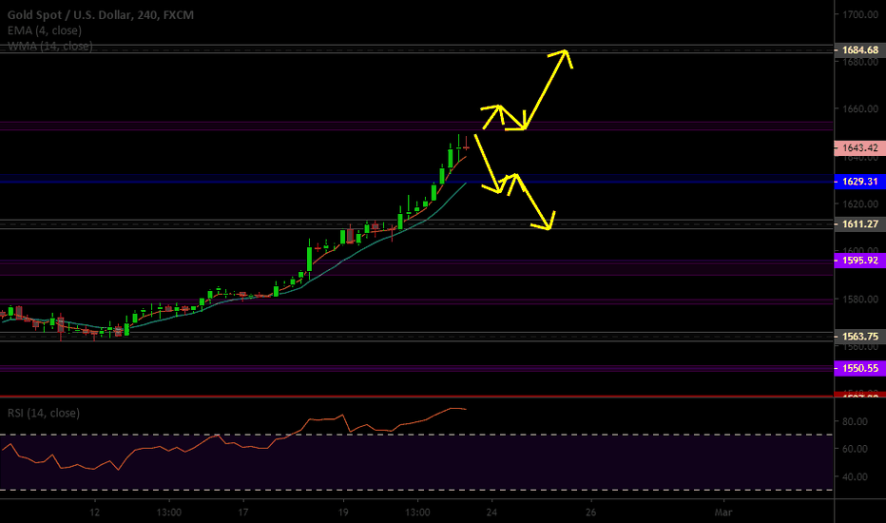Click the date label 17 on time axis
Screen dimensions: 886x523
pos(243,513)
